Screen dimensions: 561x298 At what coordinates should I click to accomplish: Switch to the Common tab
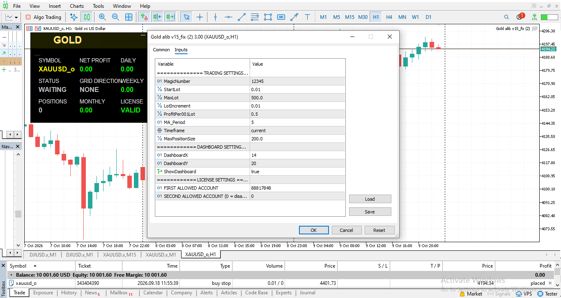click(161, 50)
